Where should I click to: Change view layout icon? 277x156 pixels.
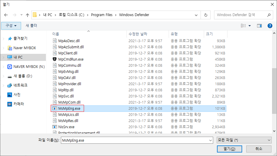coord(243,26)
